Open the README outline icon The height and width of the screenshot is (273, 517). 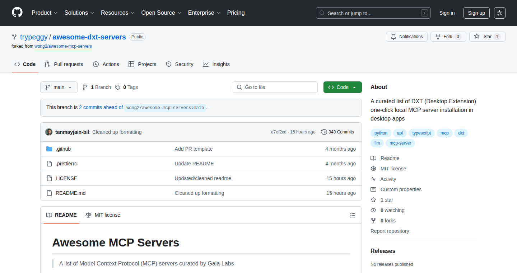pyautogui.click(x=353, y=215)
